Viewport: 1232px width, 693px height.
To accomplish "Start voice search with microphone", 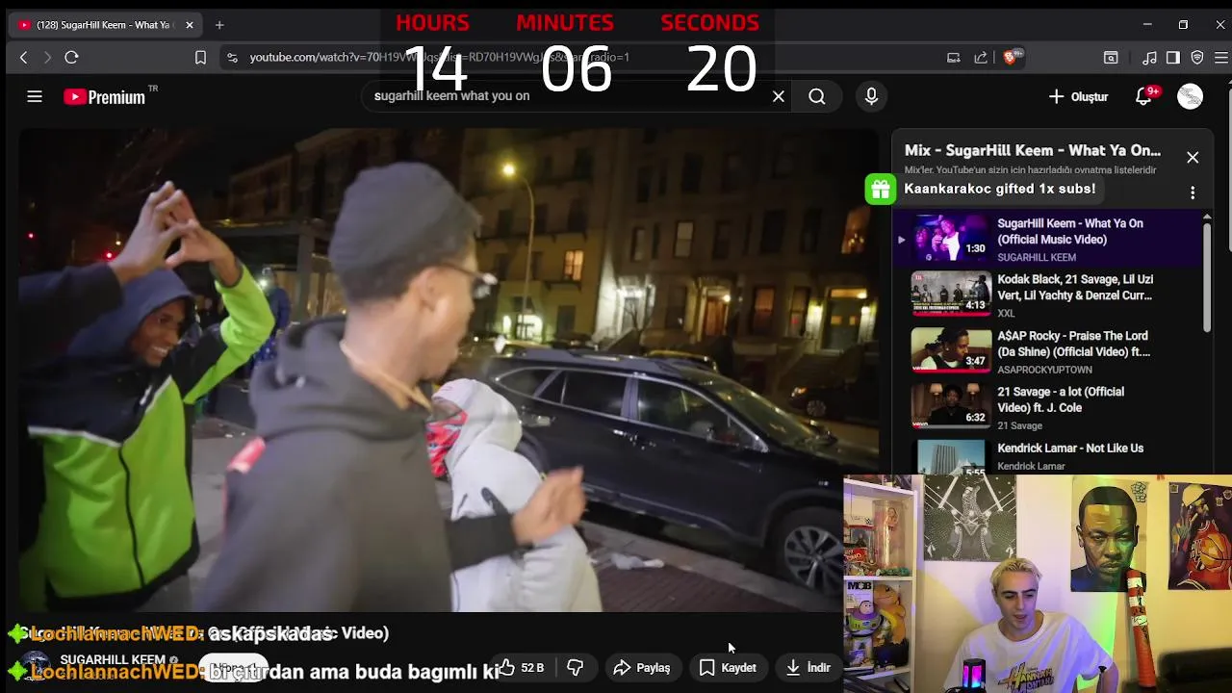I will (x=871, y=96).
